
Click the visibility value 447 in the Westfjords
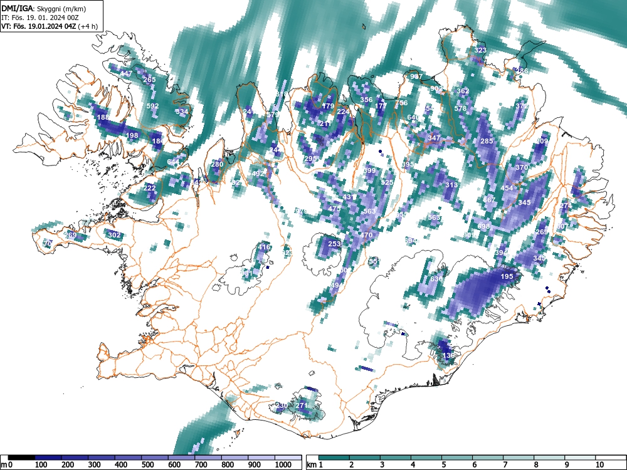(126, 73)
